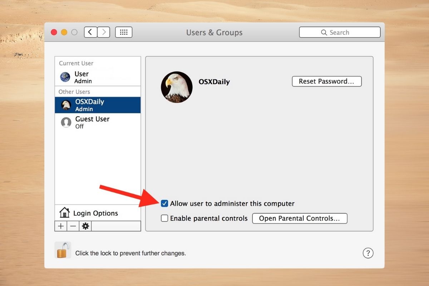429x286 pixels.
Task: Click the OSXDaily account name heading
Action: pyautogui.click(x=214, y=82)
